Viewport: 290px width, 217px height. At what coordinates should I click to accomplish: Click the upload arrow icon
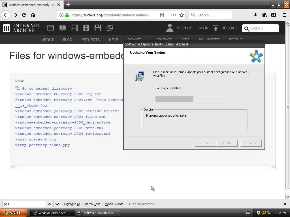pyautogui.click(x=216, y=28)
